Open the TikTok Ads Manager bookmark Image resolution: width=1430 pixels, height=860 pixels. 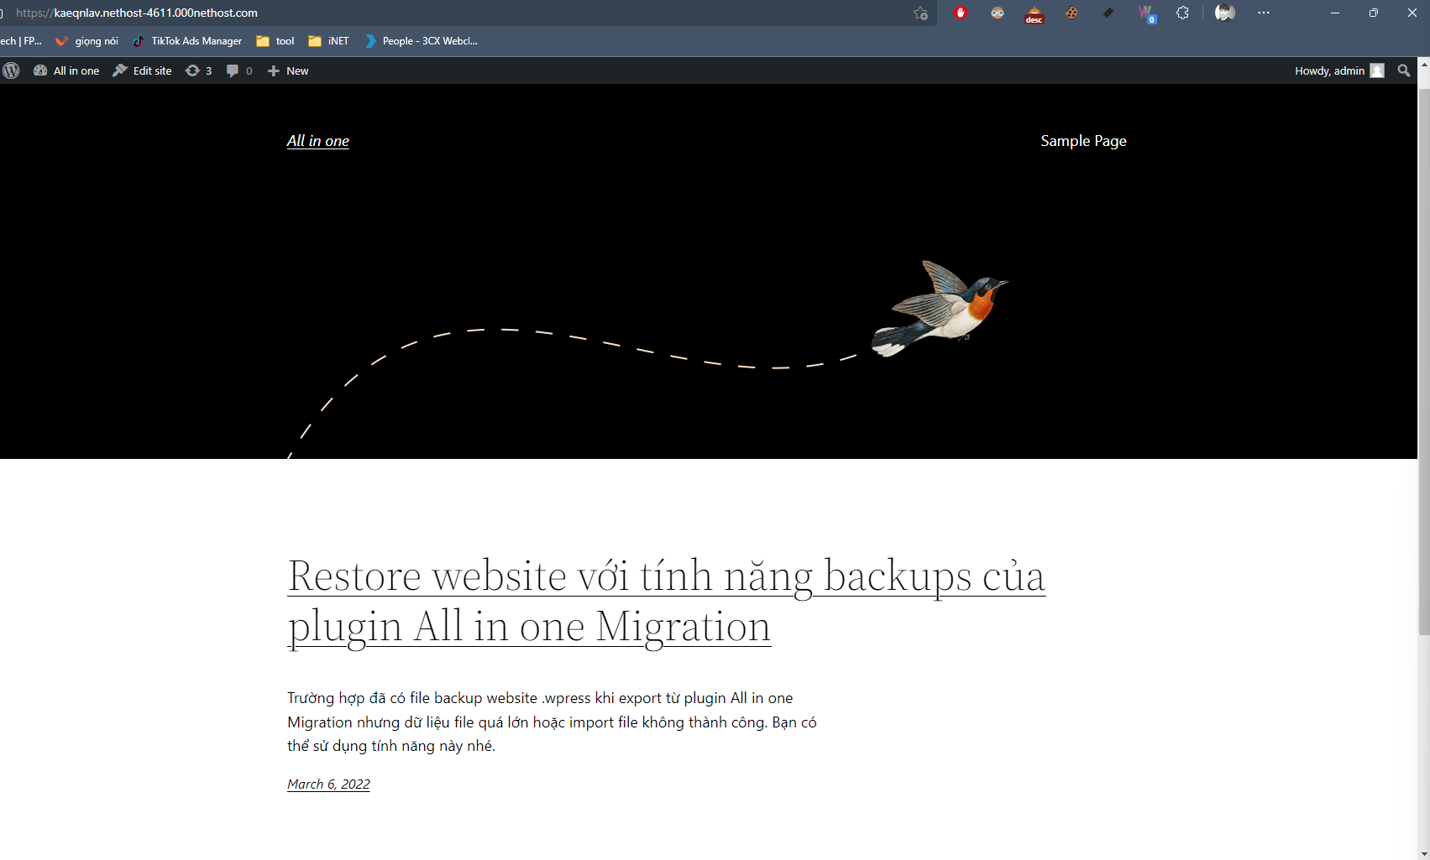(x=187, y=40)
